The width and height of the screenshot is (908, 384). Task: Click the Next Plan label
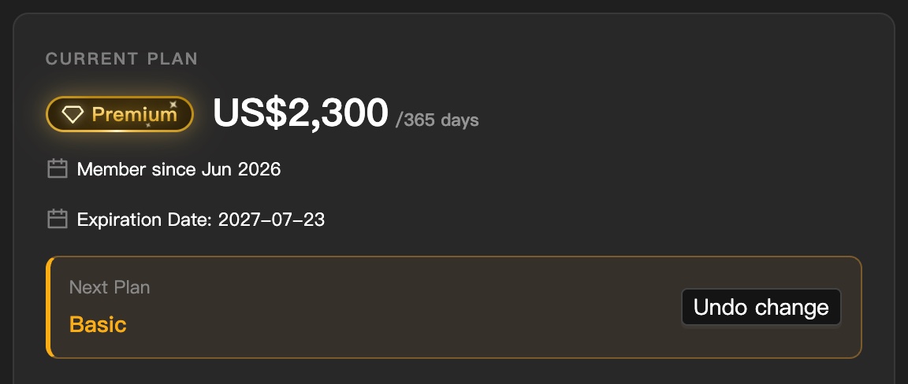pyautogui.click(x=110, y=287)
